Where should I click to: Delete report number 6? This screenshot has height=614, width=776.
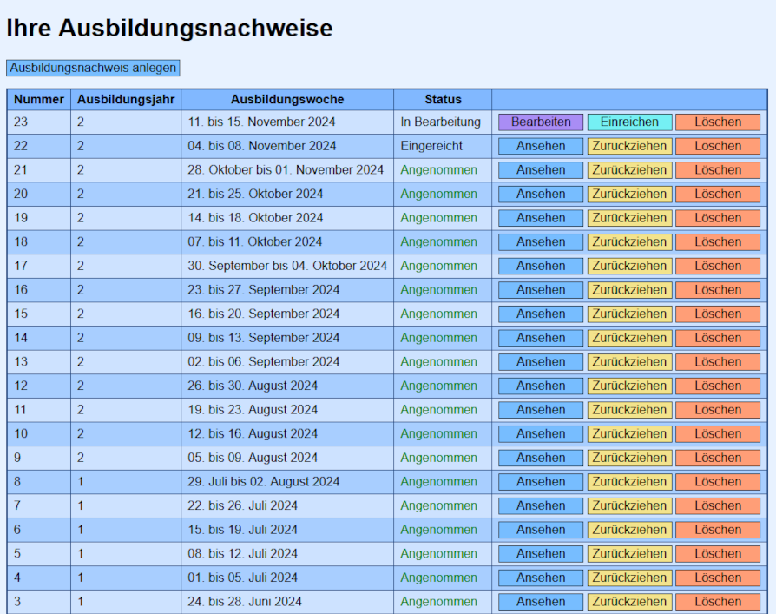[717, 530]
